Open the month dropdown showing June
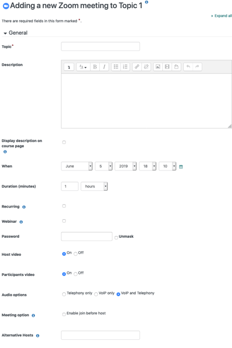 coord(77,166)
